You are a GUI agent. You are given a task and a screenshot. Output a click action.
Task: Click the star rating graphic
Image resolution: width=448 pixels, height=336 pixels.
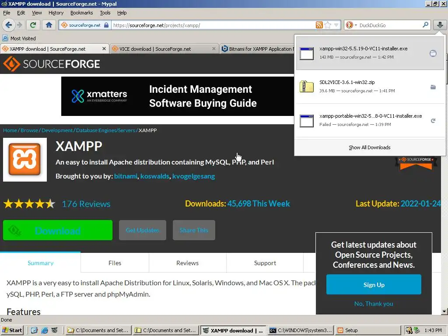[x=29, y=204]
